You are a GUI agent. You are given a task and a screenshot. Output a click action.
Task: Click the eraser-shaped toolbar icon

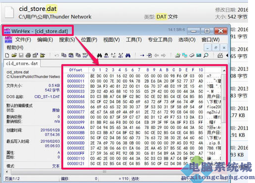click(192, 56)
